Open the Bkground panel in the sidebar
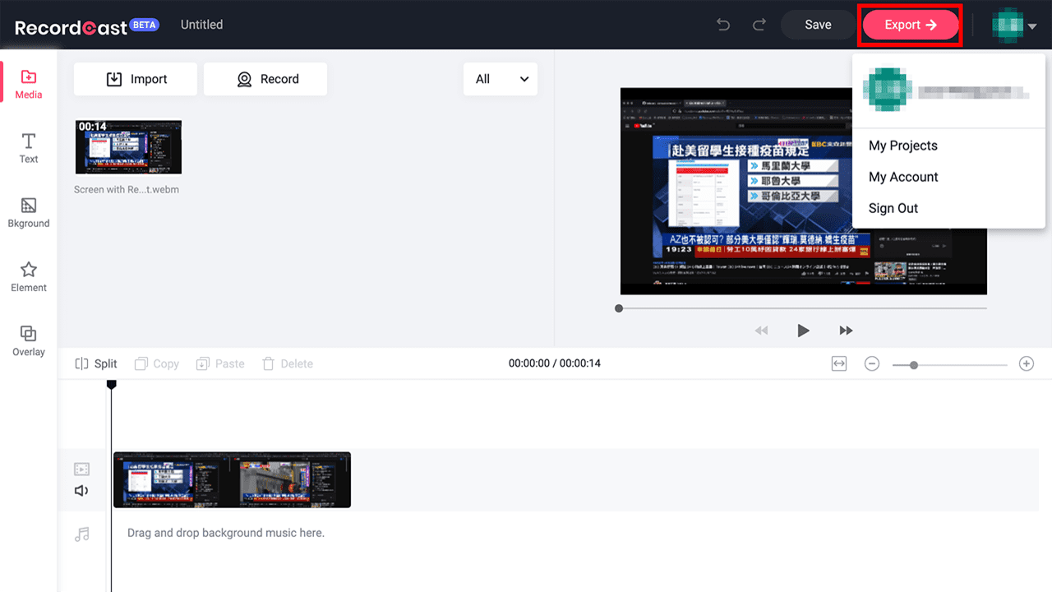This screenshot has height=592, width=1052. coord(28,212)
